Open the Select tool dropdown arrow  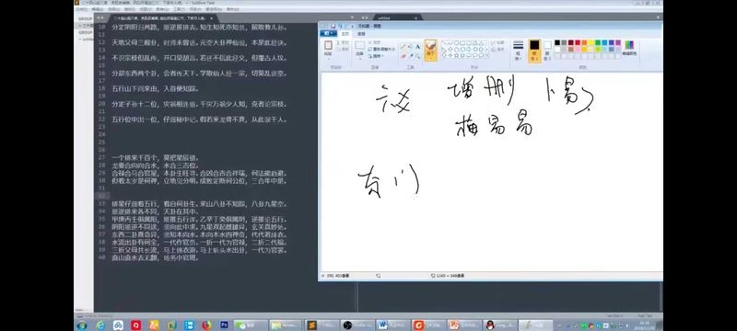[360, 59]
